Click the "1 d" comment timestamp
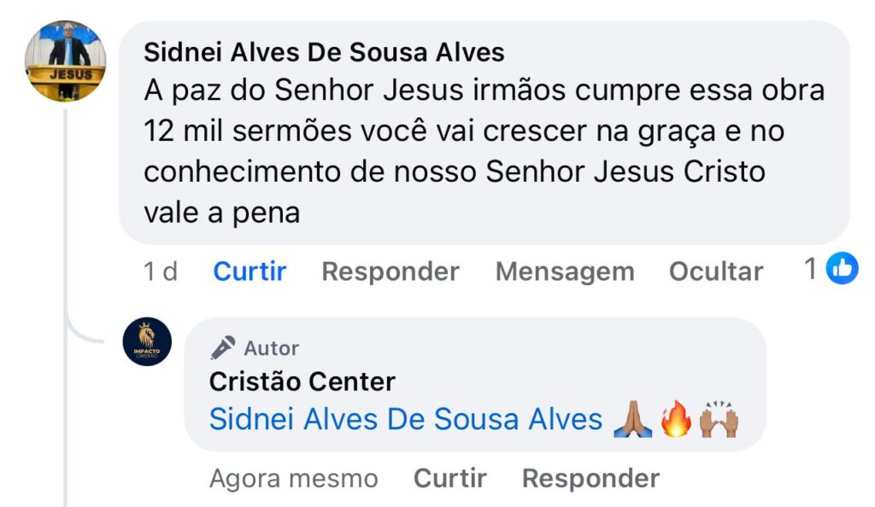The width and height of the screenshot is (875, 507). pyautogui.click(x=161, y=271)
